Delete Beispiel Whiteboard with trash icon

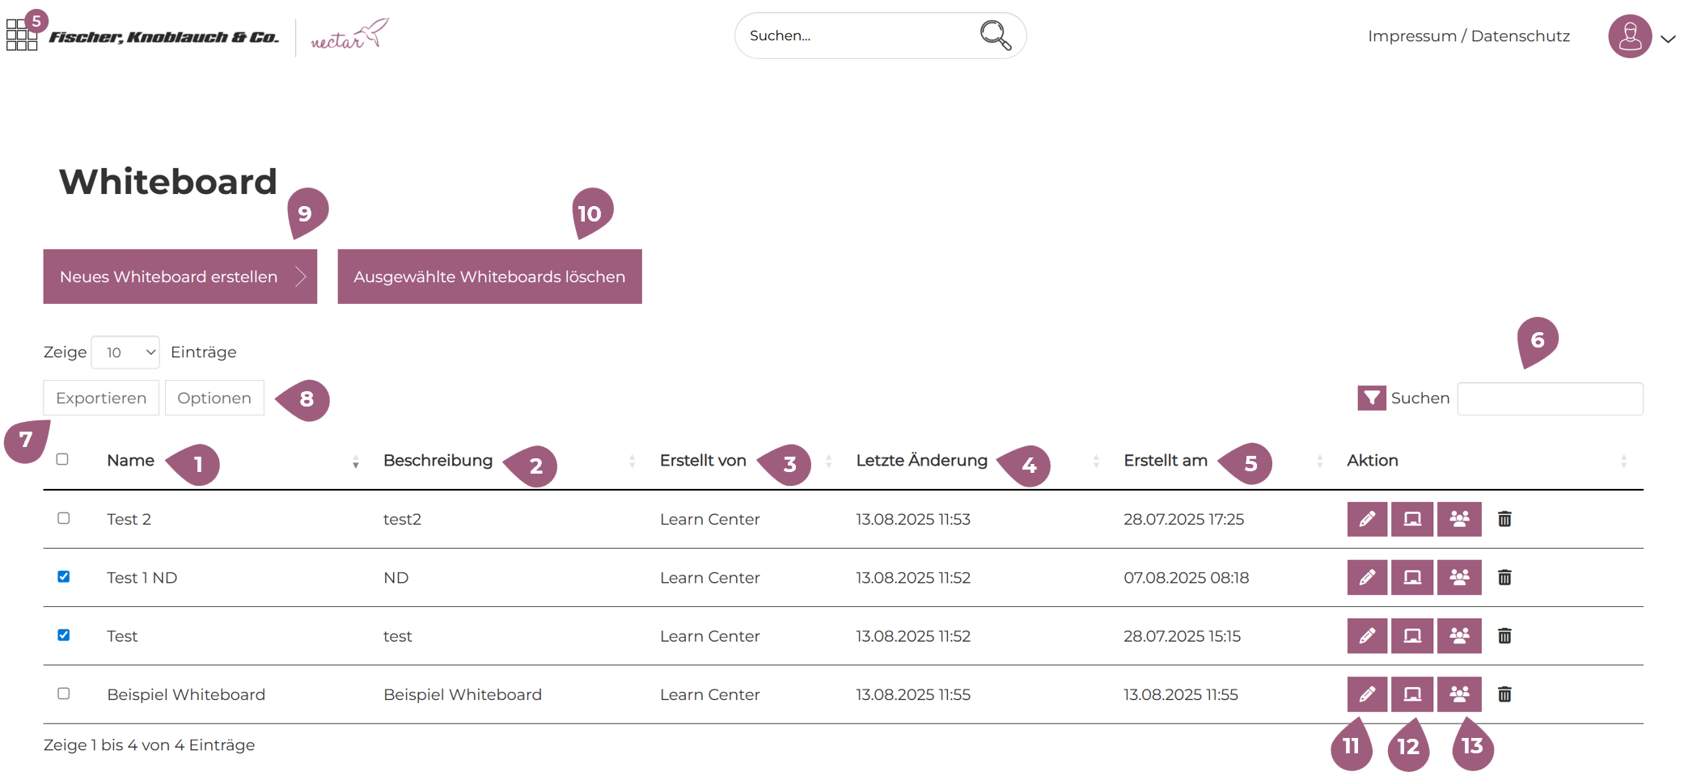pyautogui.click(x=1504, y=694)
